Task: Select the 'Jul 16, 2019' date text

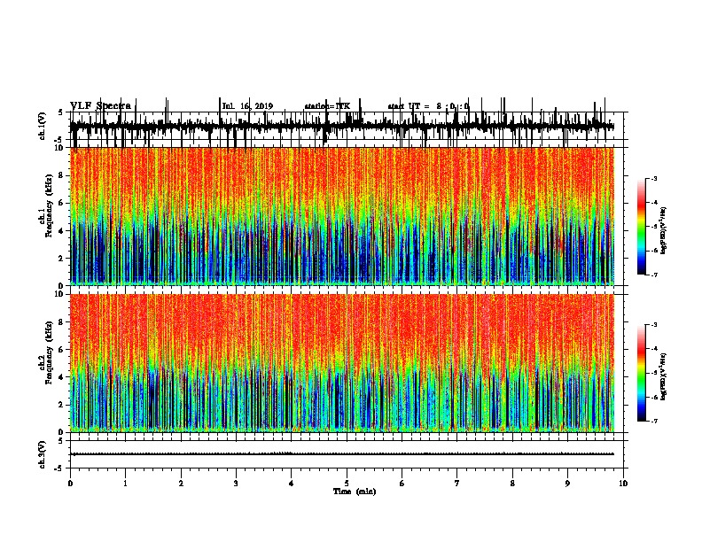Action: pos(247,106)
